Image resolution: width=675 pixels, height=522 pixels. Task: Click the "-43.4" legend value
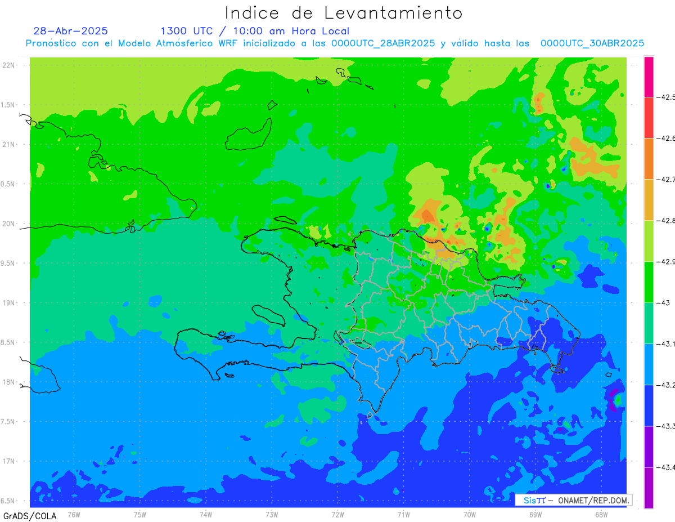pyautogui.click(x=666, y=467)
